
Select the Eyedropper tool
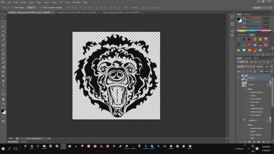3,40
